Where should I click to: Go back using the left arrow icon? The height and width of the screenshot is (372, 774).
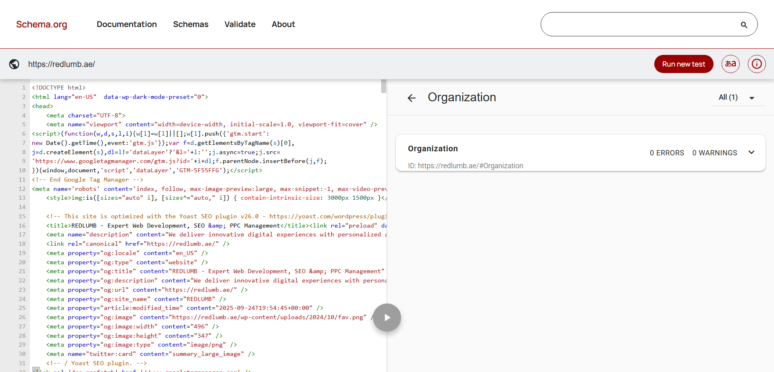(412, 98)
